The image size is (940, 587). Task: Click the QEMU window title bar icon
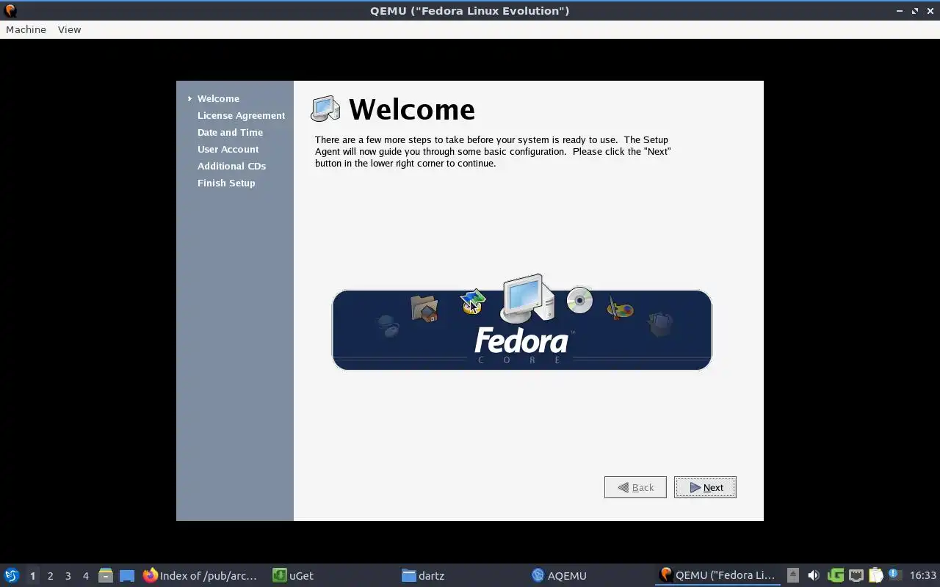pyautogui.click(x=10, y=10)
